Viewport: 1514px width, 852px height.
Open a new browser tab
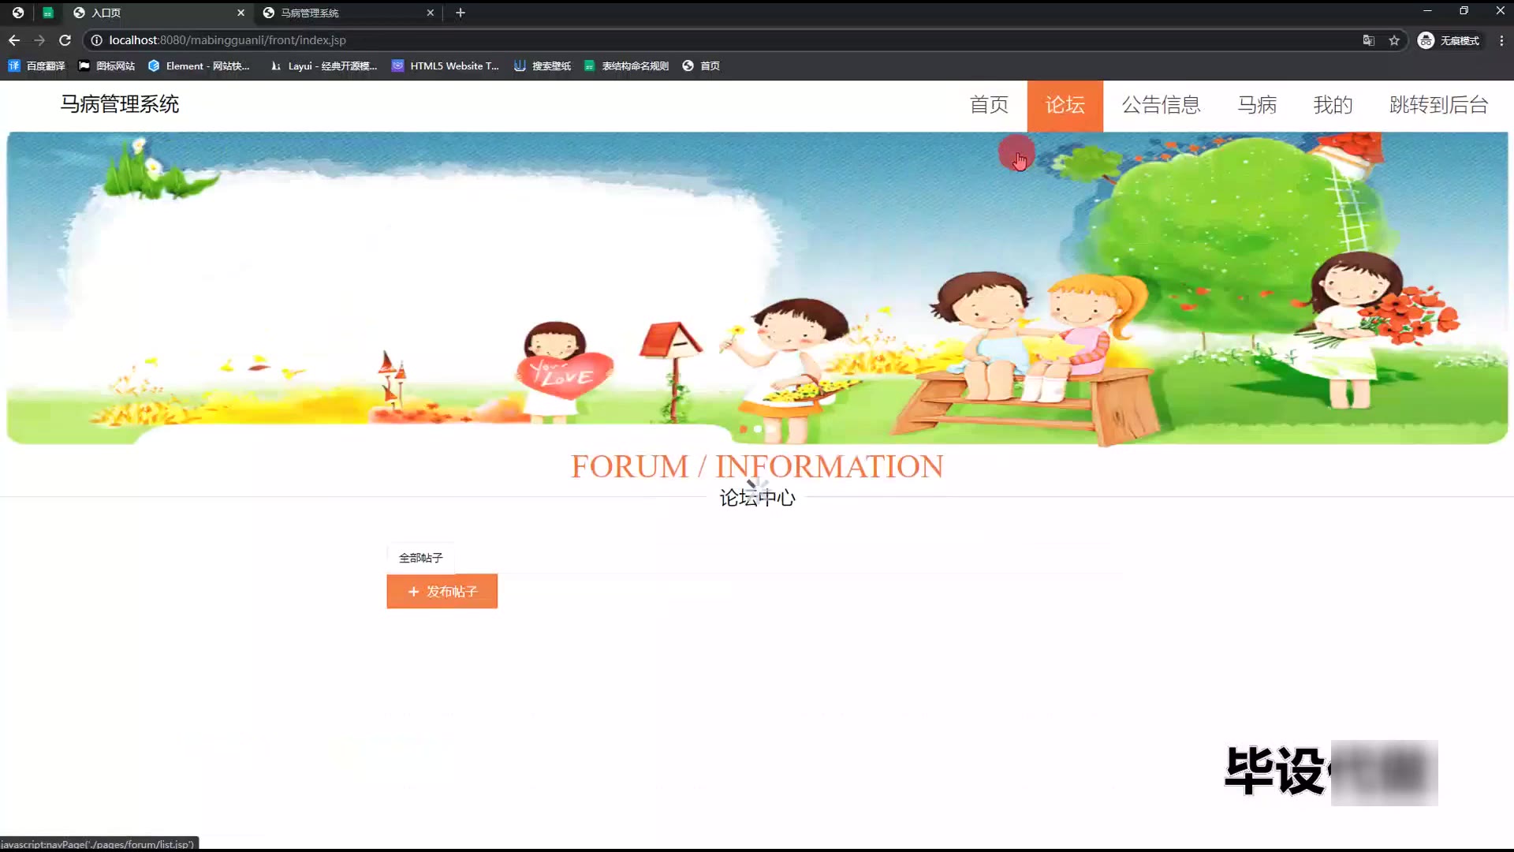[x=461, y=13]
